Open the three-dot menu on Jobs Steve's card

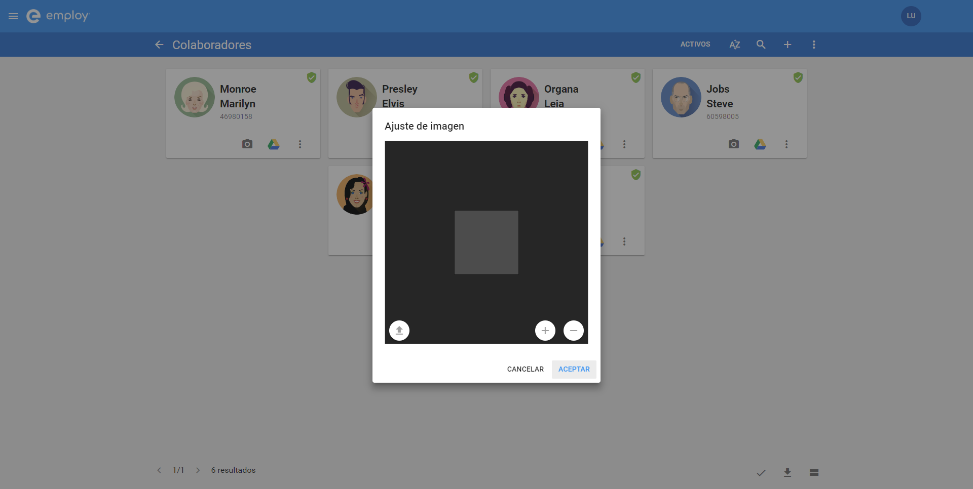point(787,144)
